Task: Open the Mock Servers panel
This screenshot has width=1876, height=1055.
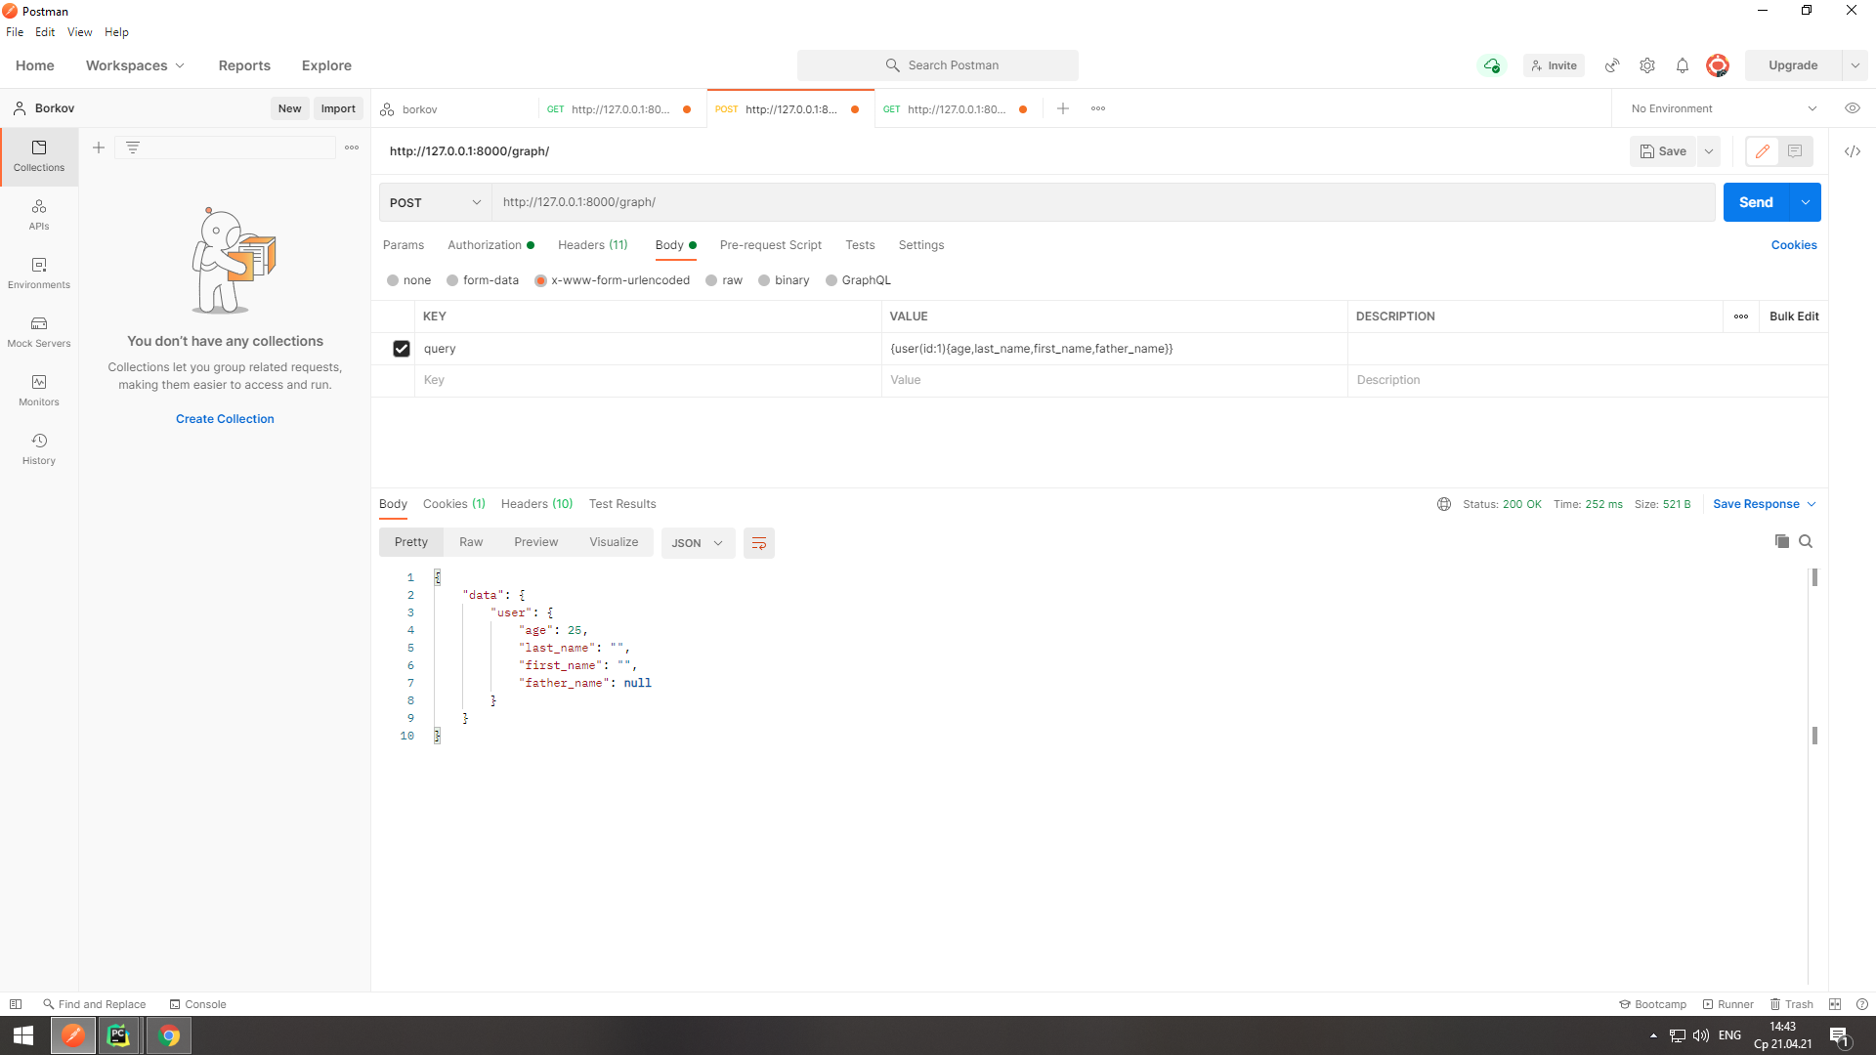Action: click(38, 332)
